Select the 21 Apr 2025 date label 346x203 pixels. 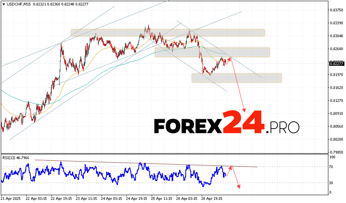click(11, 199)
